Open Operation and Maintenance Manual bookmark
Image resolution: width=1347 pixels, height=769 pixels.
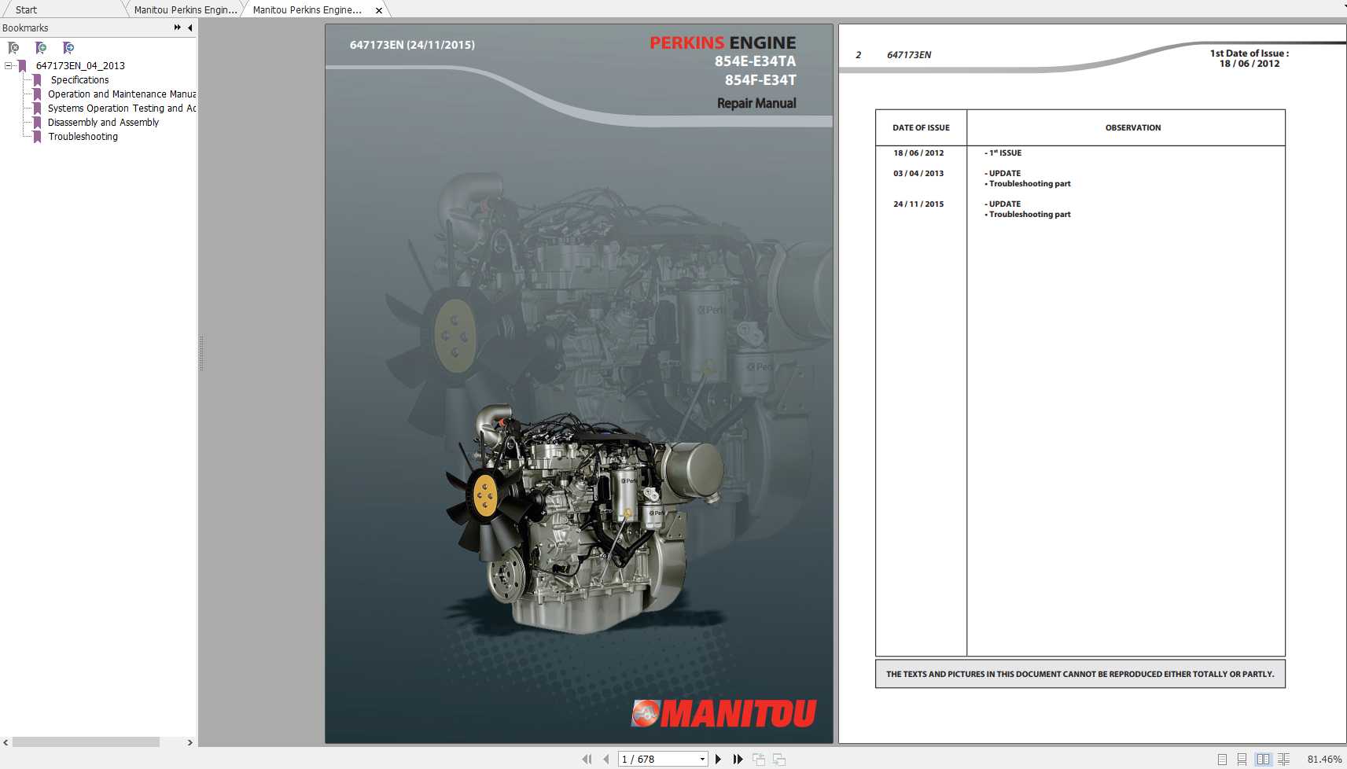tap(122, 94)
